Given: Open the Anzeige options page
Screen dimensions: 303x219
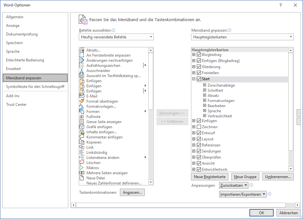Looking at the screenshot, I should click(35, 26).
